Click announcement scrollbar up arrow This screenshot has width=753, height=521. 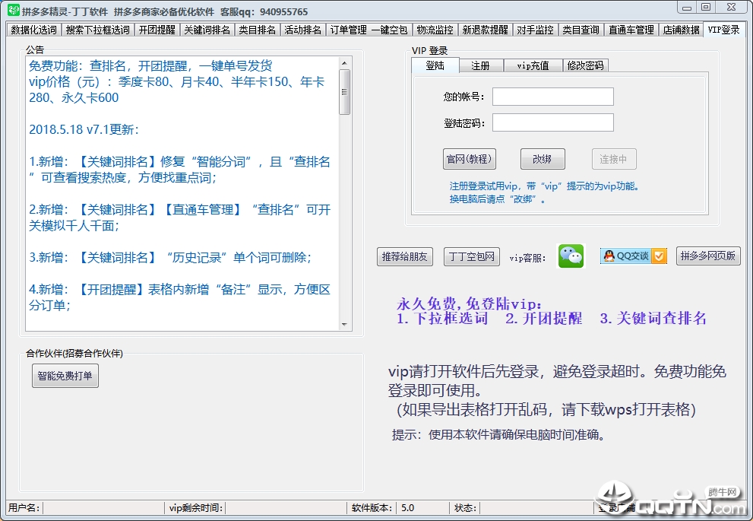(x=344, y=63)
